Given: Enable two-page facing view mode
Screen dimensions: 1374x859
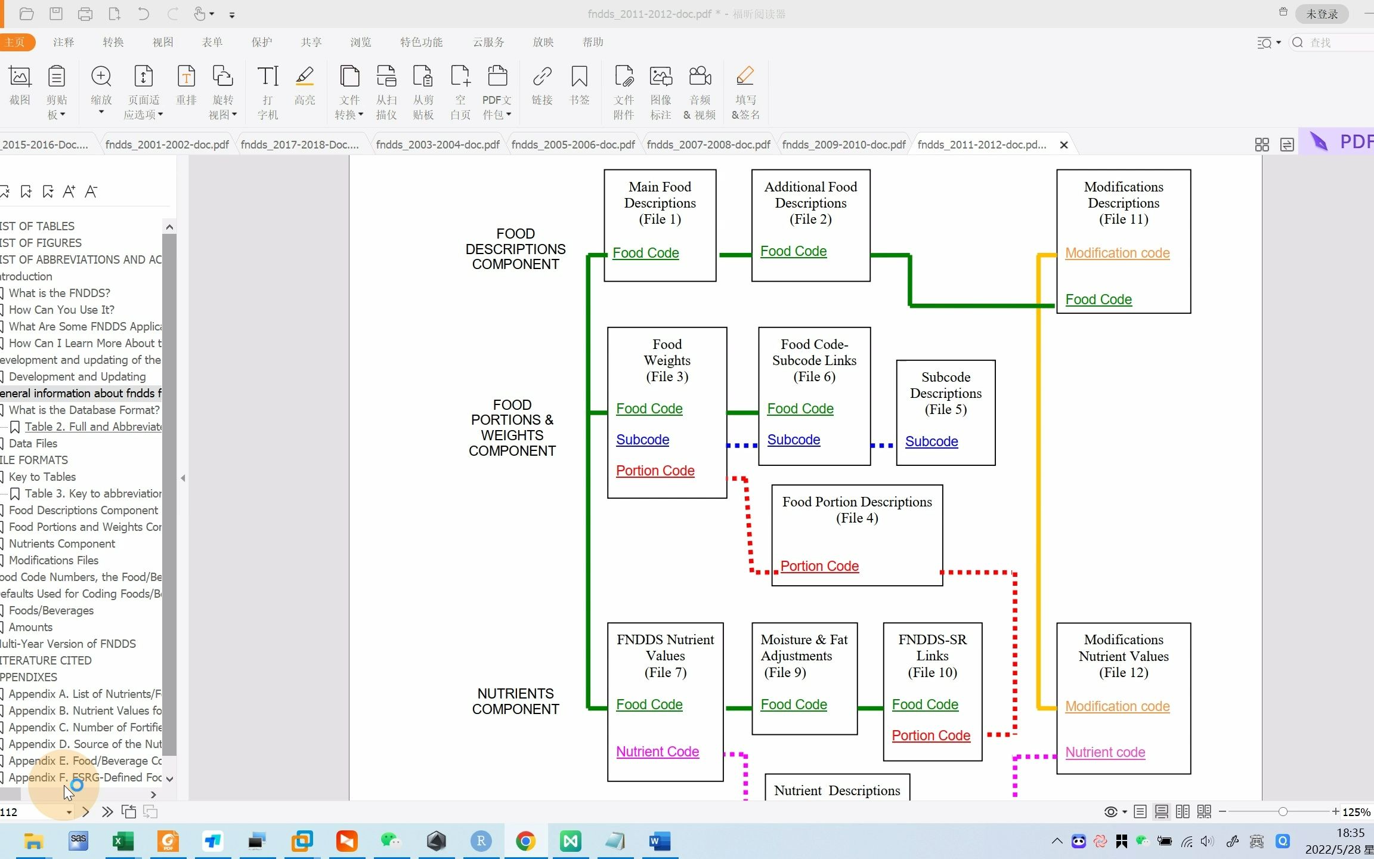Looking at the screenshot, I should coord(1183,812).
